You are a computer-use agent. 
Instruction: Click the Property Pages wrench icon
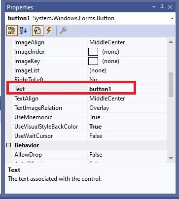63,31
